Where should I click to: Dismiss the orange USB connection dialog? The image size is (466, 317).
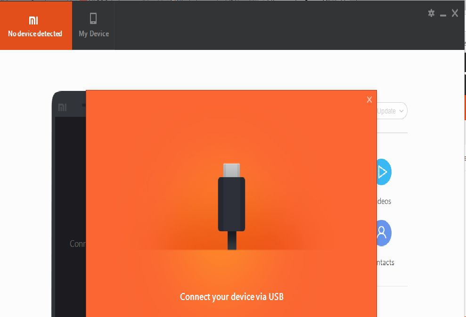click(x=369, y=99)
